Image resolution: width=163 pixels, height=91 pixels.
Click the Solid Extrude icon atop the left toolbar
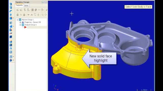point(11,4)
